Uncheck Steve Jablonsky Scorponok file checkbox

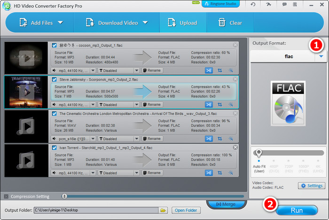tap(55, 79)
